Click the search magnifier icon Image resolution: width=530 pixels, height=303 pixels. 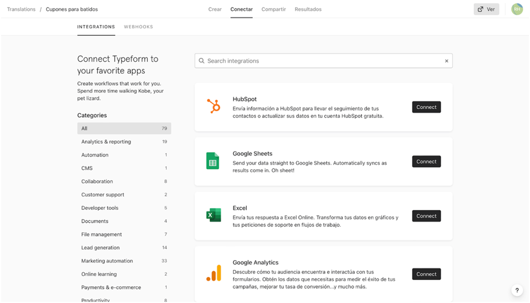point(201,61)
